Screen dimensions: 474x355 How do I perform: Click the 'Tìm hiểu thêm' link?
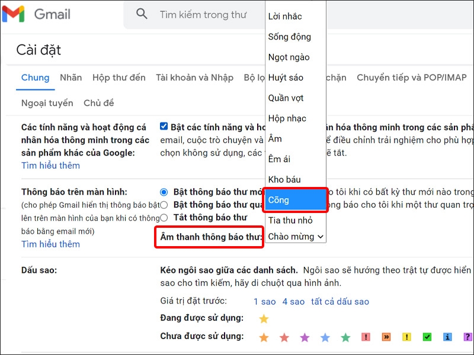(50, 166)
